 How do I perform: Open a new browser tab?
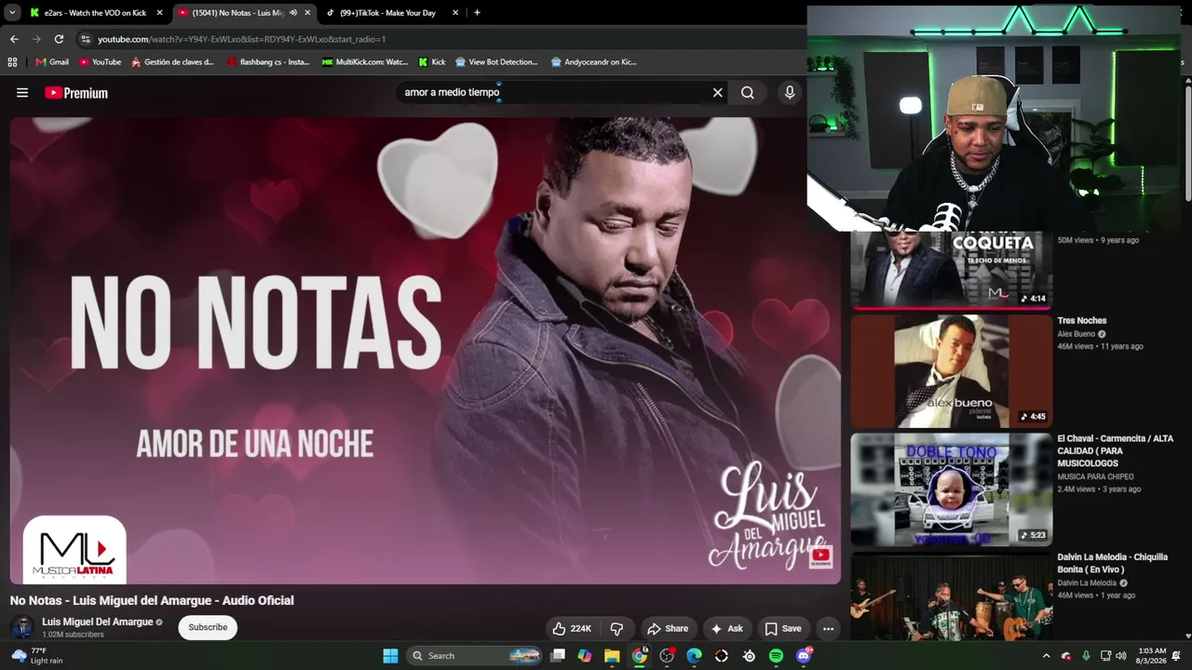point(477,13)
